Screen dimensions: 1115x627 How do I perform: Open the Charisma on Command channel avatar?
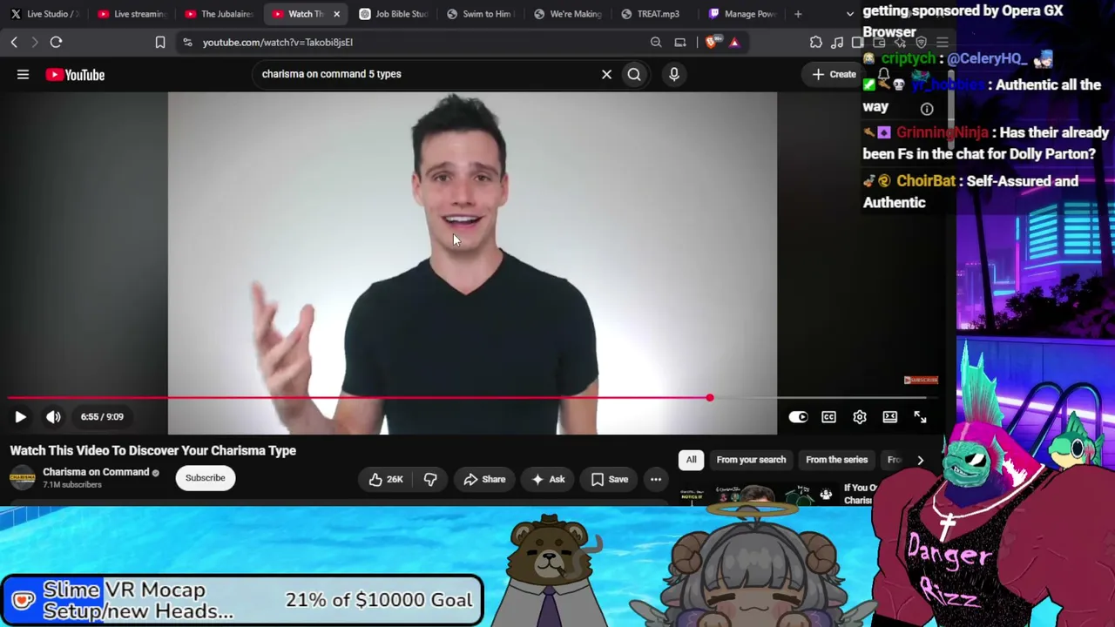(x=22, y=478)
